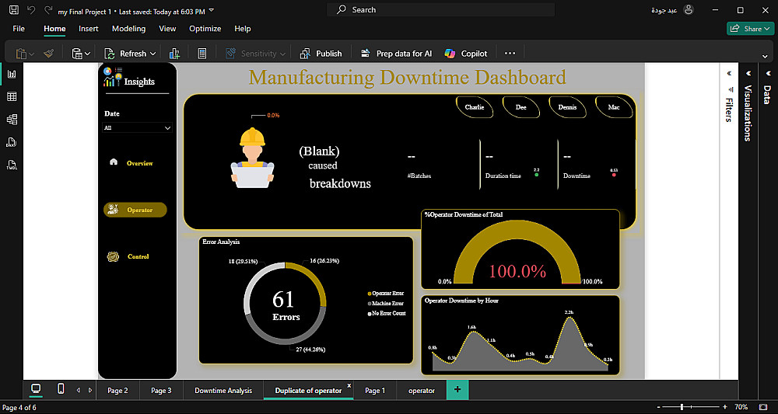Click the 61 Errors donut center
Image resolution: width=778 pixels, height=414 pixels.
285,306
